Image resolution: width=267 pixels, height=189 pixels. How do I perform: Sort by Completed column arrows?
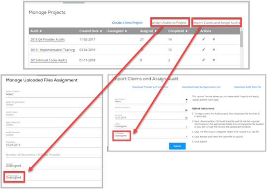pos(186,31)
